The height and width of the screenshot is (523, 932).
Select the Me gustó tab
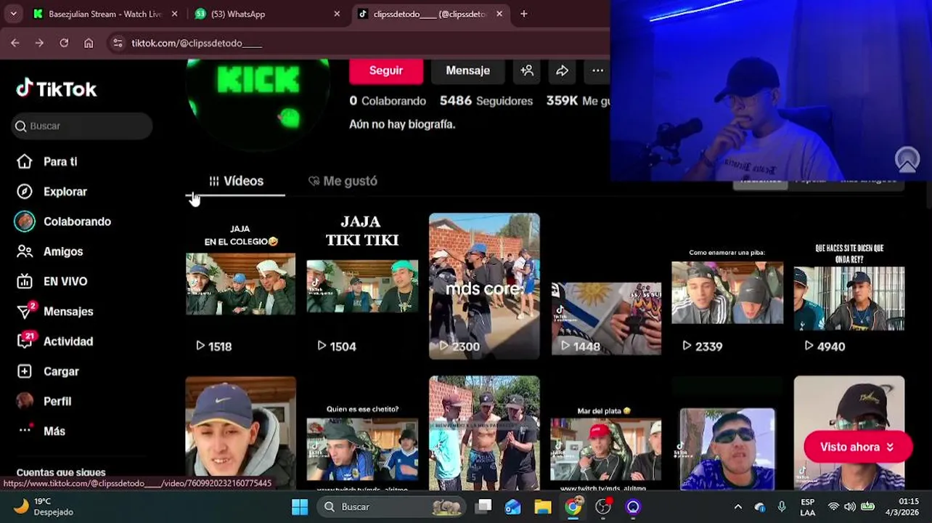[343, 181]
